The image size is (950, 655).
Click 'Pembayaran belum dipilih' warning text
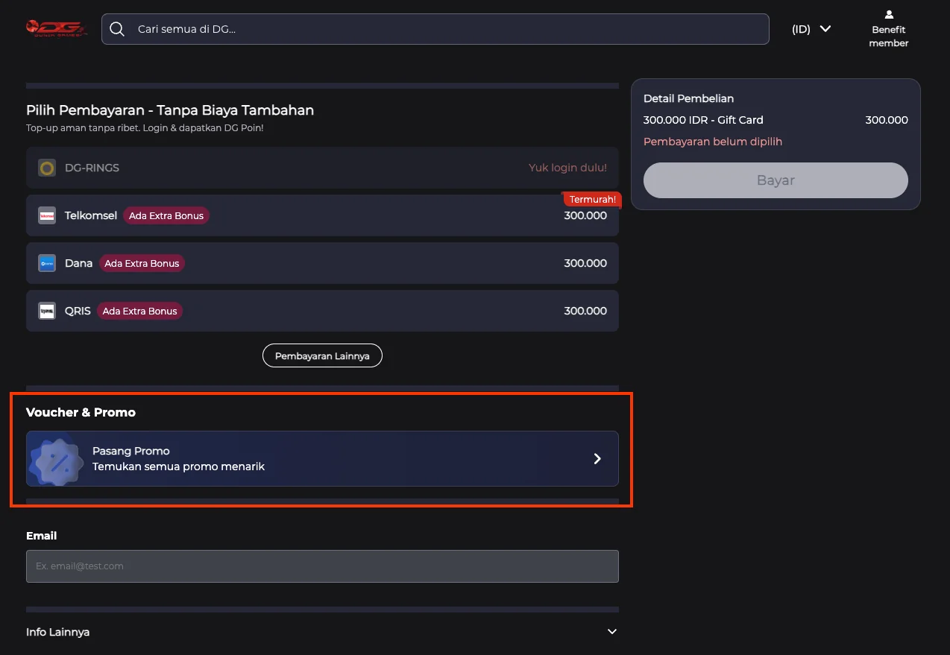[713, 142]
